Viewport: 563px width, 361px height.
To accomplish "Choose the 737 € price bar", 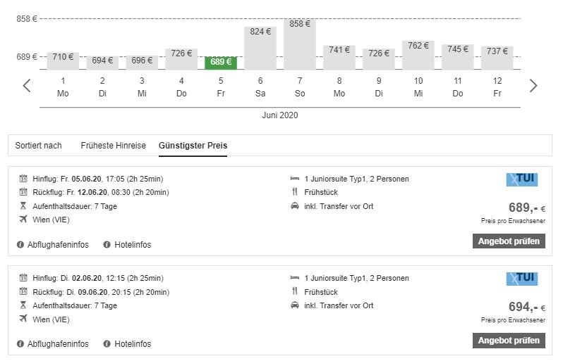I will pyautogui.click(x=497, y=58).
